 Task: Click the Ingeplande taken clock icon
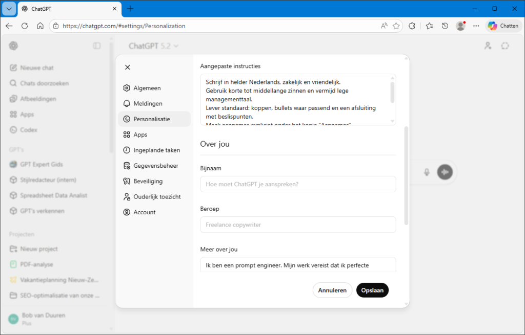point(127,150)
